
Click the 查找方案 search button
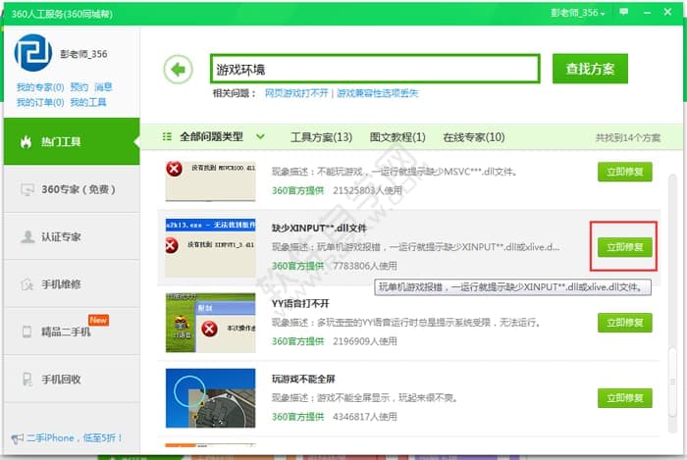590,70
